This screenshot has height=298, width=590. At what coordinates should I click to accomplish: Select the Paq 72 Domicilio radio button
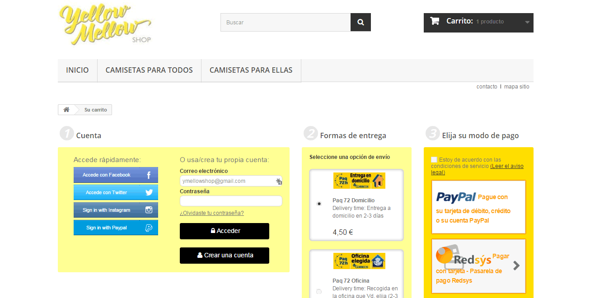[319, 204]
